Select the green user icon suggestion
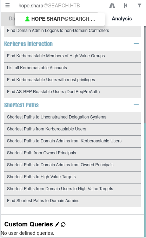 27,19
